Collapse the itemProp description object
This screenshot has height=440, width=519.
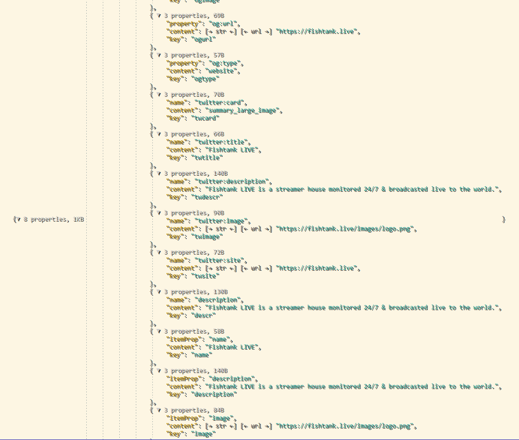click(x=159, y=371)
